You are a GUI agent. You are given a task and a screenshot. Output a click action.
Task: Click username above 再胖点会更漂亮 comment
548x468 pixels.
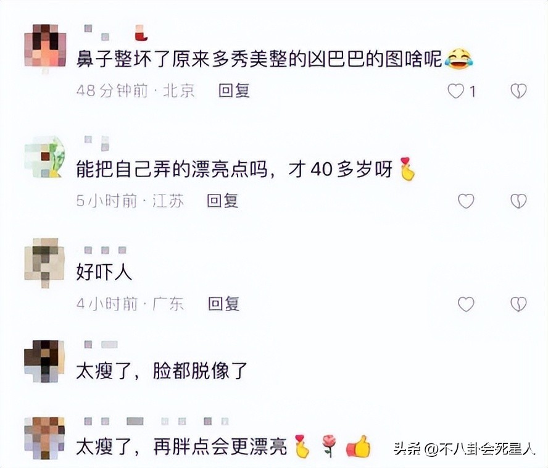coord(156,421)
